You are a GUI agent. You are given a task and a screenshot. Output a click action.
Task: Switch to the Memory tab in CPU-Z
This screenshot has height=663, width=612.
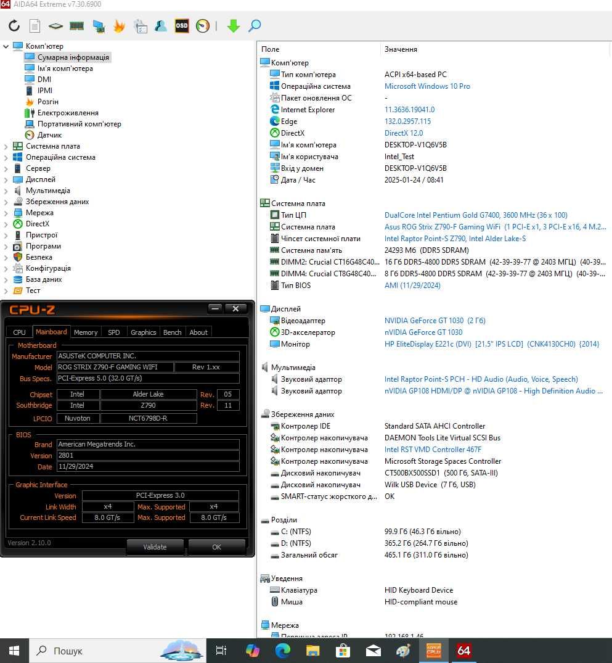click(86, 332)
